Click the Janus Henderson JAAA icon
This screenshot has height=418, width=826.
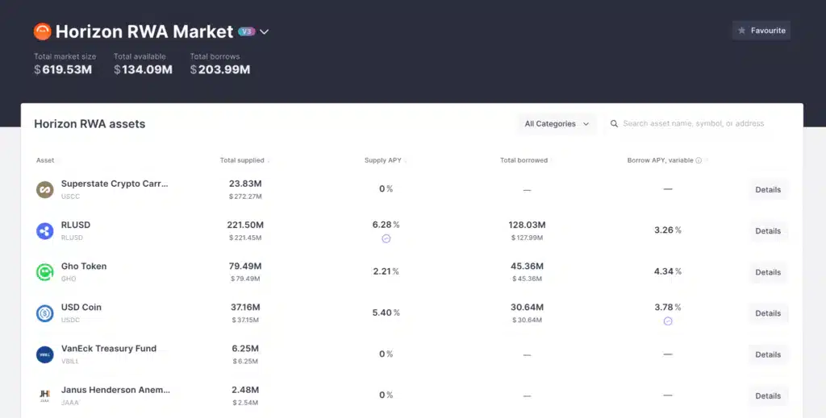point(44,395)
